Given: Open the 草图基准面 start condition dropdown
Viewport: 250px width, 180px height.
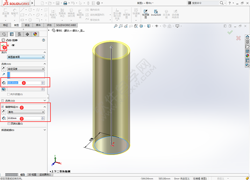Looking at the screenshot, I should (26, 57).
